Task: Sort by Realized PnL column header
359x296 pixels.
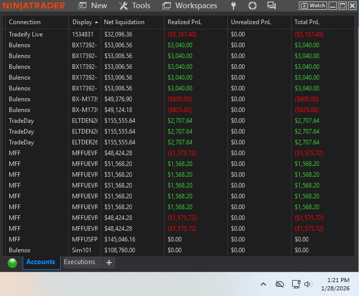Action: [x=185, y=22]
